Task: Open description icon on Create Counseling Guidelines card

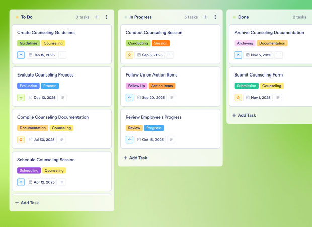Action: coord(62,55)
